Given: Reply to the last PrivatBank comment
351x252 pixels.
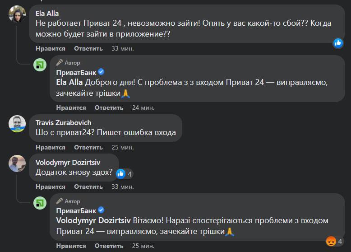Looking at the screenshot, I should (109, 246).
